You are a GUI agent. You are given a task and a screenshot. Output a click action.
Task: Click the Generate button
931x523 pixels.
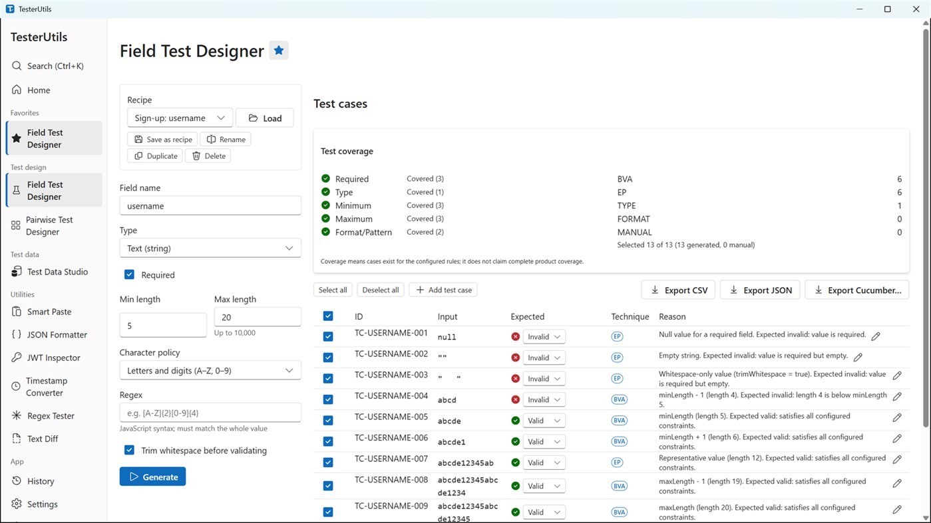(x=153, y=476)
